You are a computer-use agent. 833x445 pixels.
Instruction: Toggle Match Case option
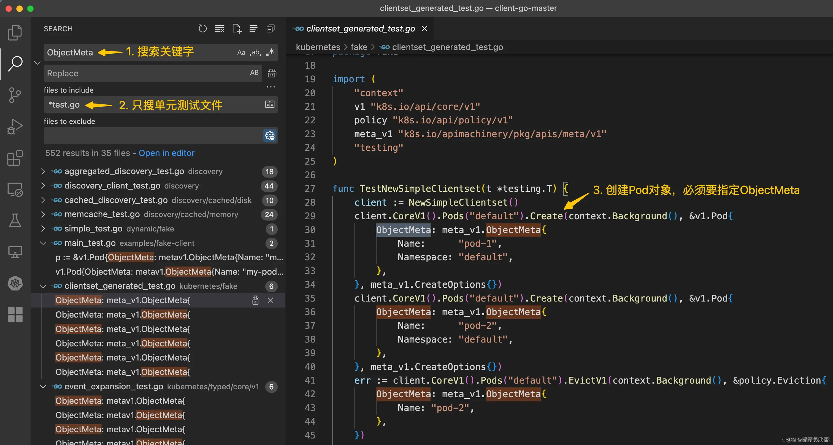tap(241, 52)
